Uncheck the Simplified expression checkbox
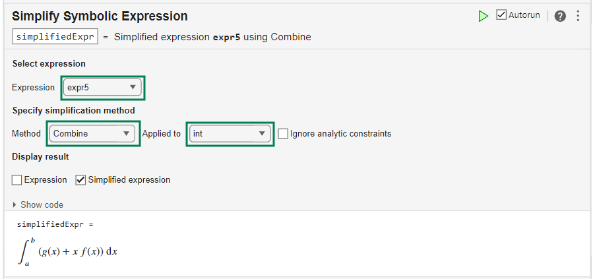Screen dimensions: 595x279 [x=80, y=180]
